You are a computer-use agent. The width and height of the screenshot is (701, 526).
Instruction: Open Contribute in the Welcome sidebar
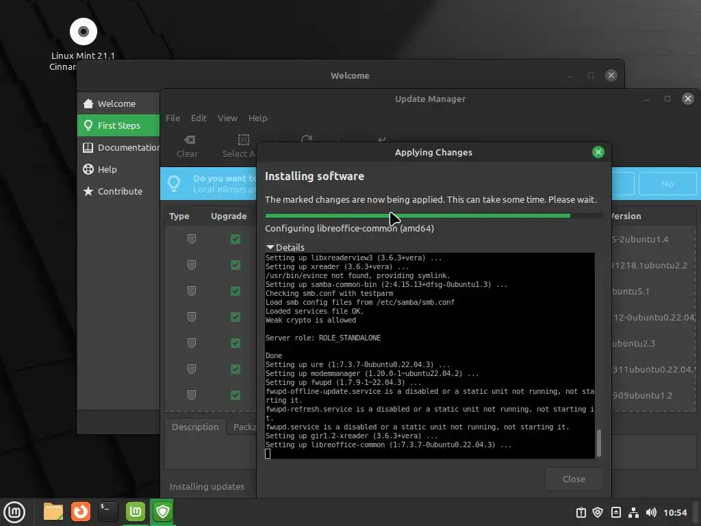[118, 192]
